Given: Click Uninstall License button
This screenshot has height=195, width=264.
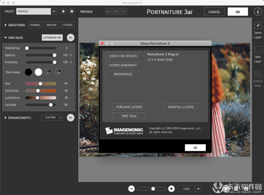Looking at the screenshot, I should (x=181, y=107).
